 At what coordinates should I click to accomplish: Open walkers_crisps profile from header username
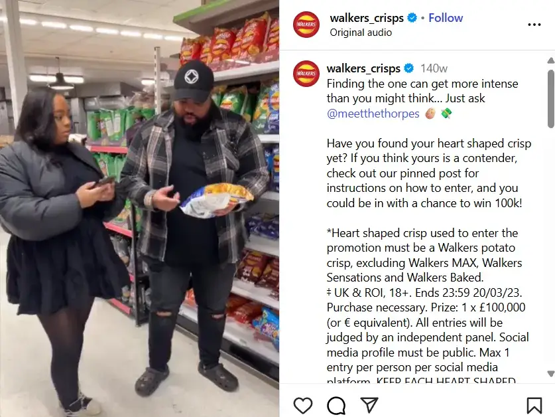[367, 18]
